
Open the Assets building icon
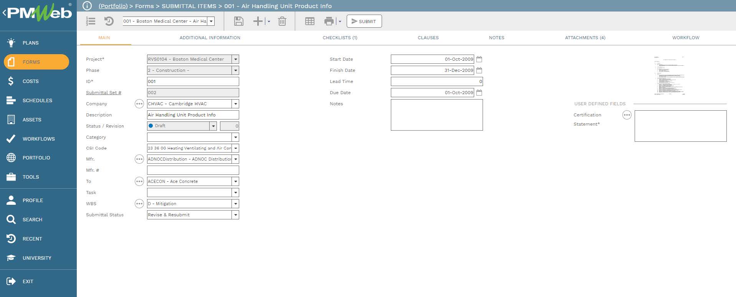pos(11,119)
